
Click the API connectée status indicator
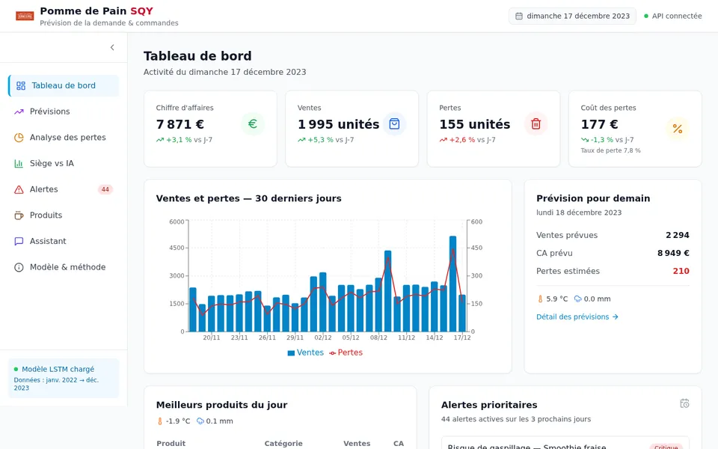coord(672,16)
